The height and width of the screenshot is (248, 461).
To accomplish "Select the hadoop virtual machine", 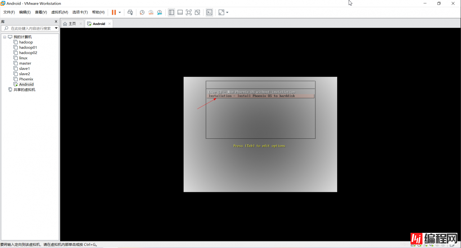I will click(x=26, y=42).
